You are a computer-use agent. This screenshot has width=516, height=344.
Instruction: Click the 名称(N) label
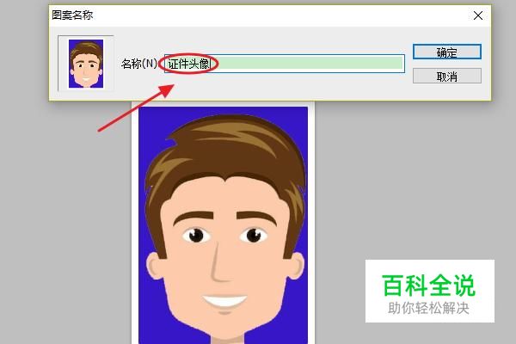coord(139,63)
